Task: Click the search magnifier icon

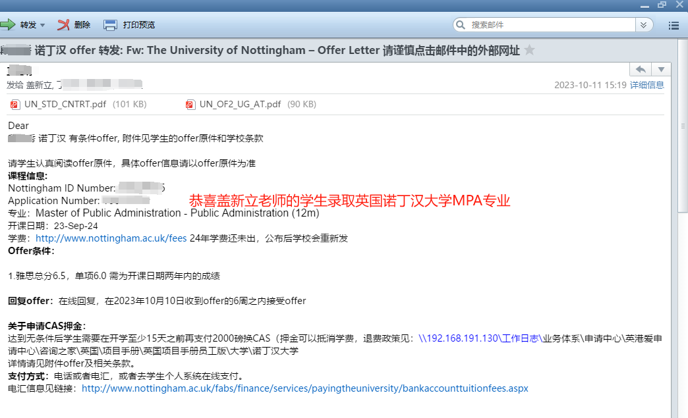Action: coord(461,25)
